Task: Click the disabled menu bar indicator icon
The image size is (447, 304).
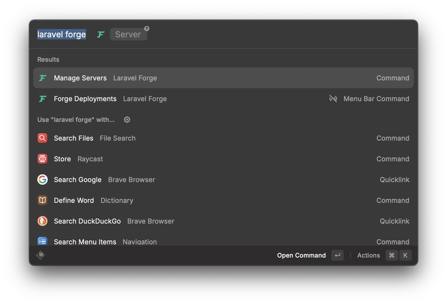Action: (x=333, y=99)
